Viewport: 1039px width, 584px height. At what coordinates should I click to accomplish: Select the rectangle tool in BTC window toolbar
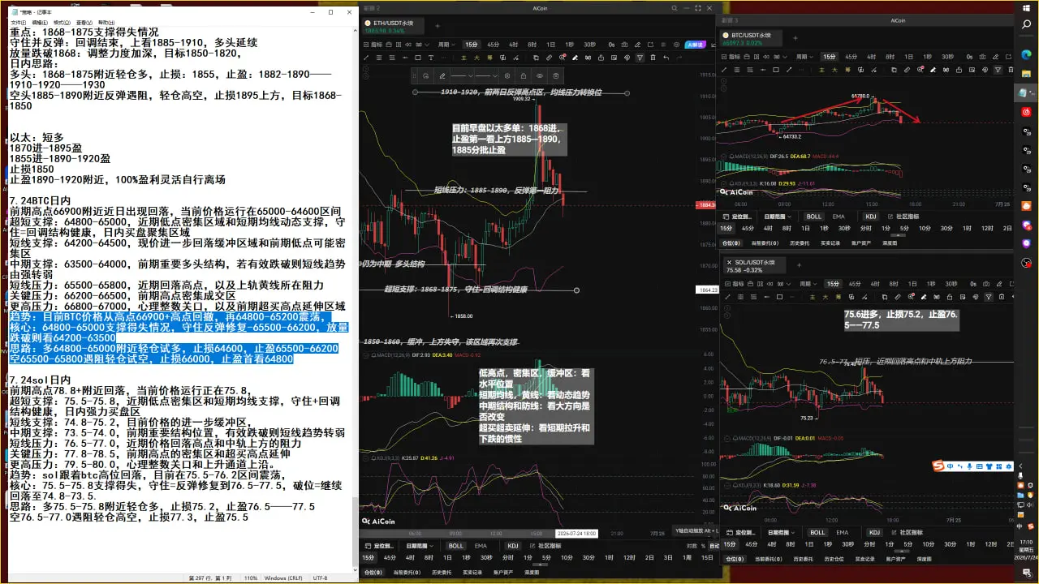pos(776,70)
